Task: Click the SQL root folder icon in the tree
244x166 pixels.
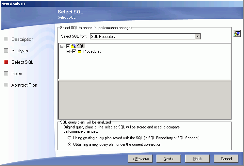Action: click(73, 46)
